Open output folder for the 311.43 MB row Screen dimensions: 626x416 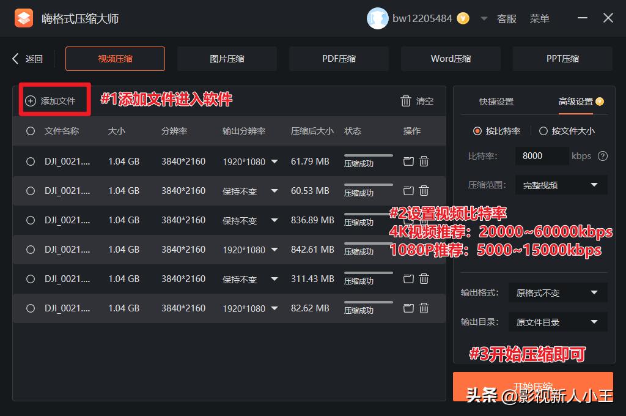click(x=408, y=278)
